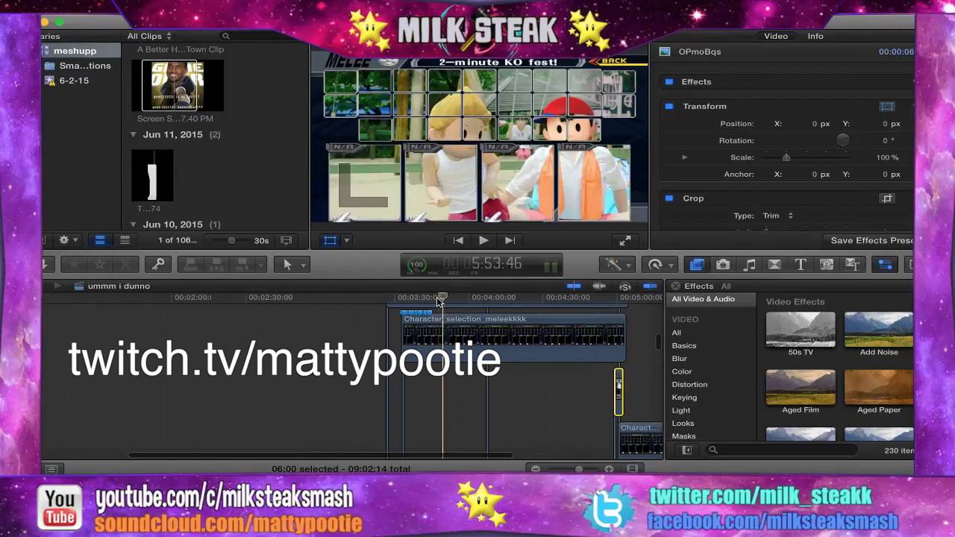Click the clip appearance button in browser
955x537 pixels.
pyautogui.click(x=286, y=240)
